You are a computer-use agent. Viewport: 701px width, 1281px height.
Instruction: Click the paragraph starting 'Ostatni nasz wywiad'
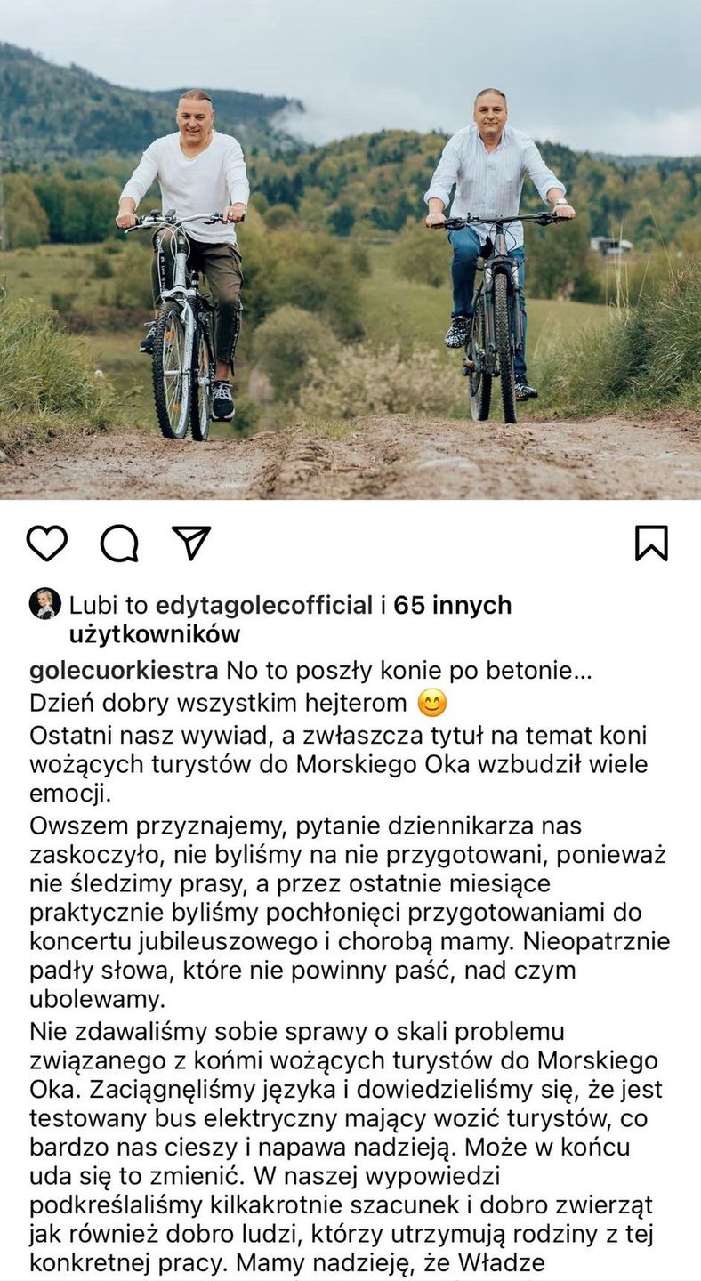tap(339, 764)
